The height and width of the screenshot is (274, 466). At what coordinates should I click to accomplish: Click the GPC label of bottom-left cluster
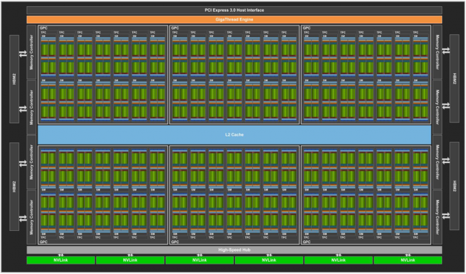43,242
